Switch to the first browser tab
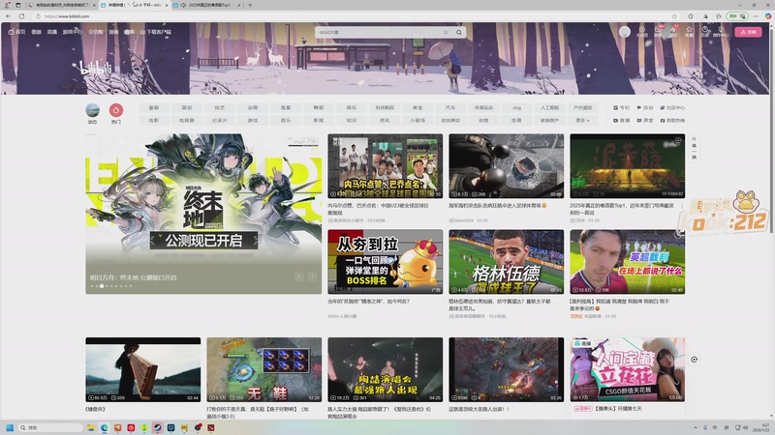Viewport: 775px width, 435px height. (62, 5)
